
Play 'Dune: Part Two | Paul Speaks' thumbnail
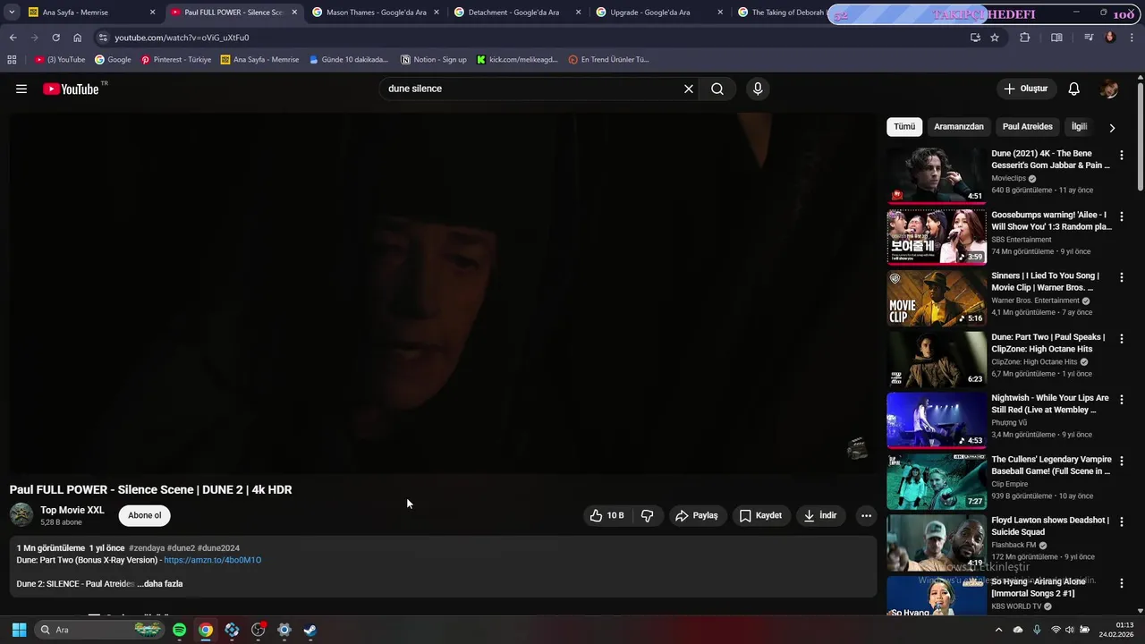(x=937, y=359)
